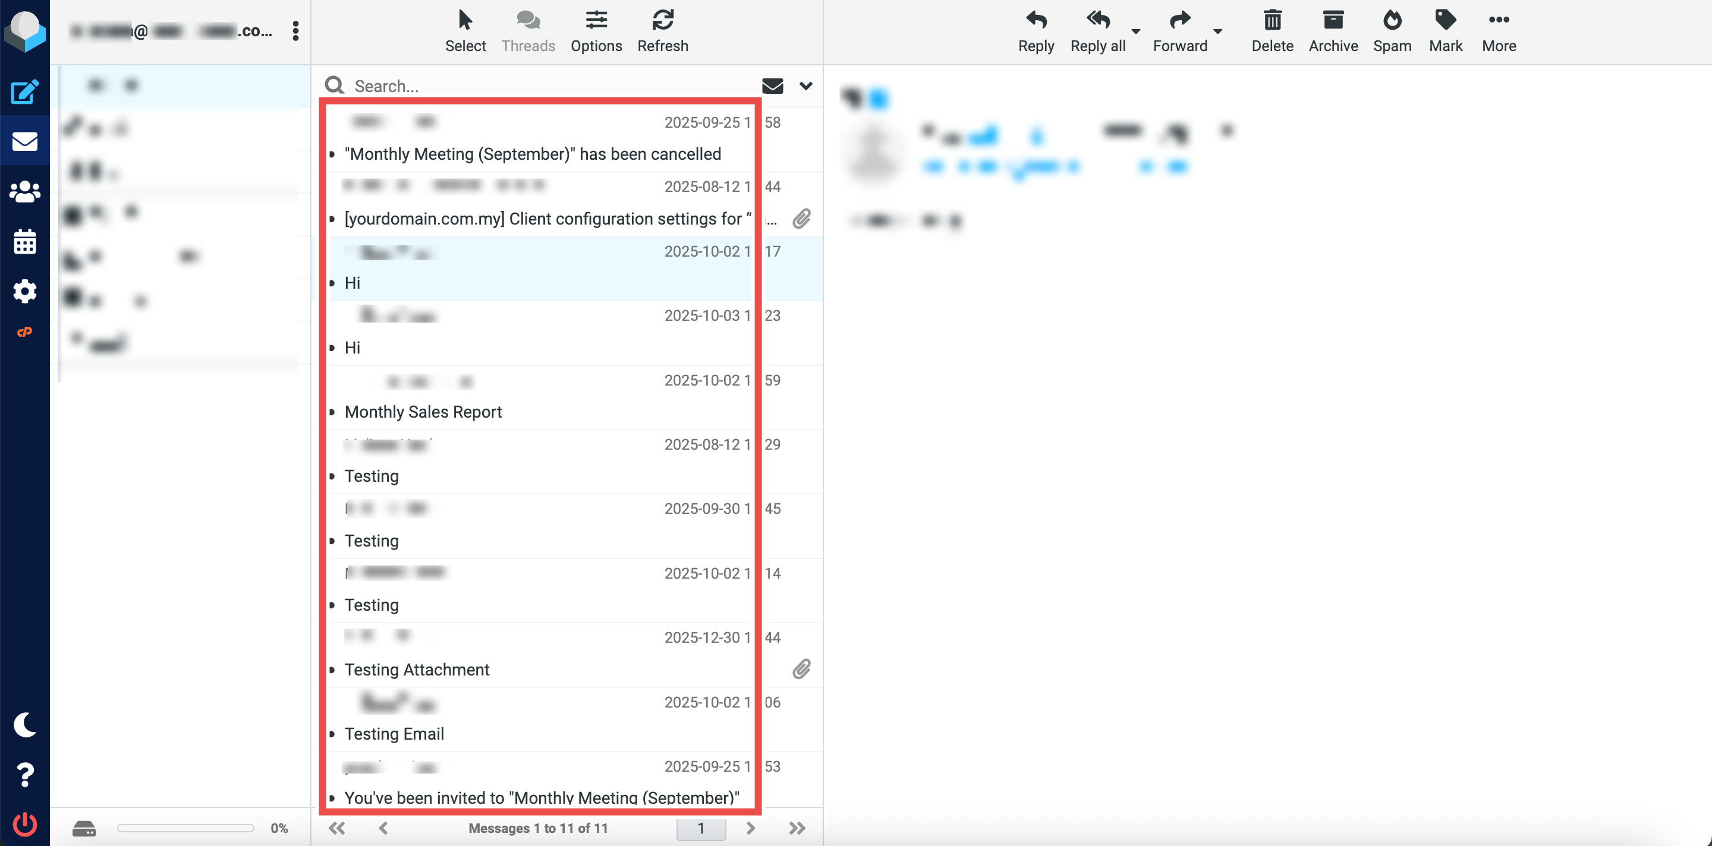Go to last page of messages
Screen dimensions: 1712x846
point(797,828)
